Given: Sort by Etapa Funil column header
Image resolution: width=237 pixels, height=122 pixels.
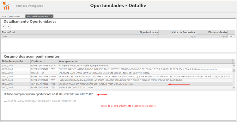Looking at the screenshot, I should click(27, 32).
